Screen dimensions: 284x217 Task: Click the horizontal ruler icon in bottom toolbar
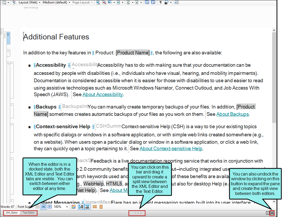coord(95,207)
